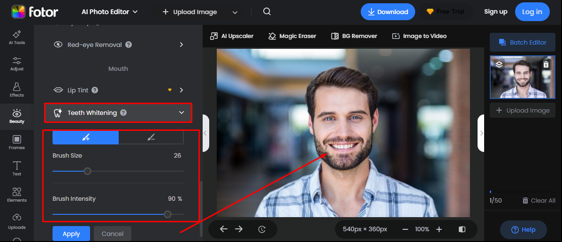Screen dimensions: 562x242
Task: Click the redo arrow
Action: click(239, 229)
